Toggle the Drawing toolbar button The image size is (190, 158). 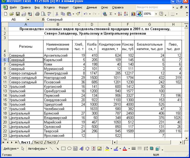pos(139,14)
